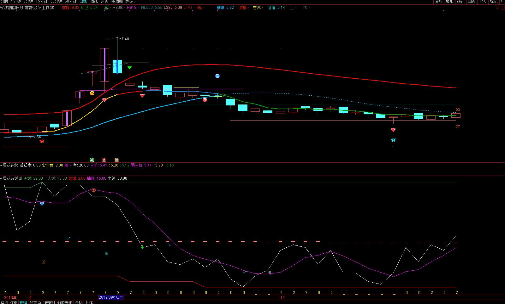Viewport: 505px width, 304px height.
Task: Click the 落雁: 5.14 indicator value
Action: click(276, 8)
